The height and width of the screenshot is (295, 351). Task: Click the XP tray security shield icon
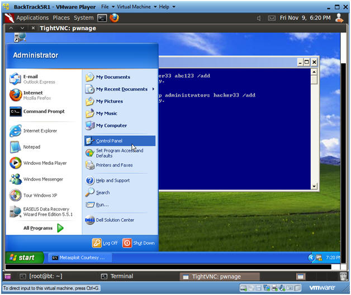pyautogui.click(x=319, y=258)
